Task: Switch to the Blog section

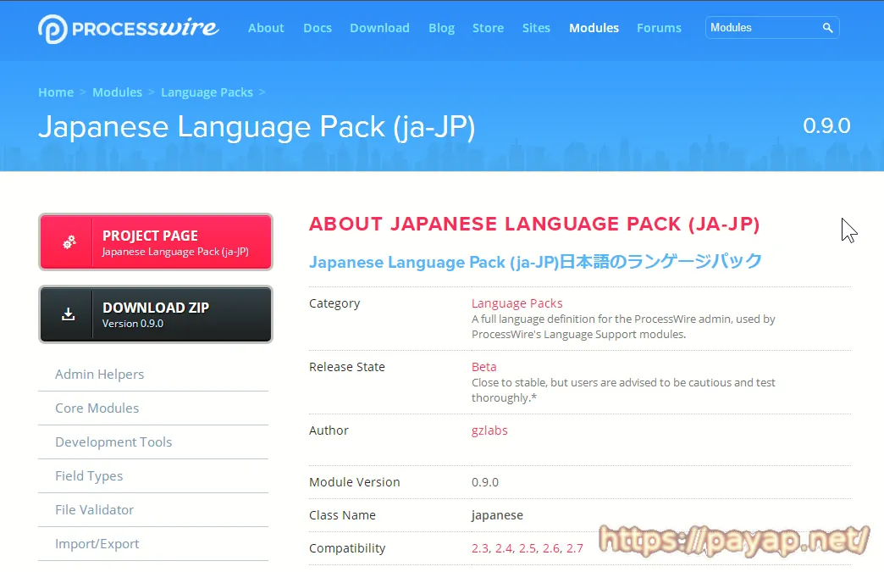Action: point(441,27)
